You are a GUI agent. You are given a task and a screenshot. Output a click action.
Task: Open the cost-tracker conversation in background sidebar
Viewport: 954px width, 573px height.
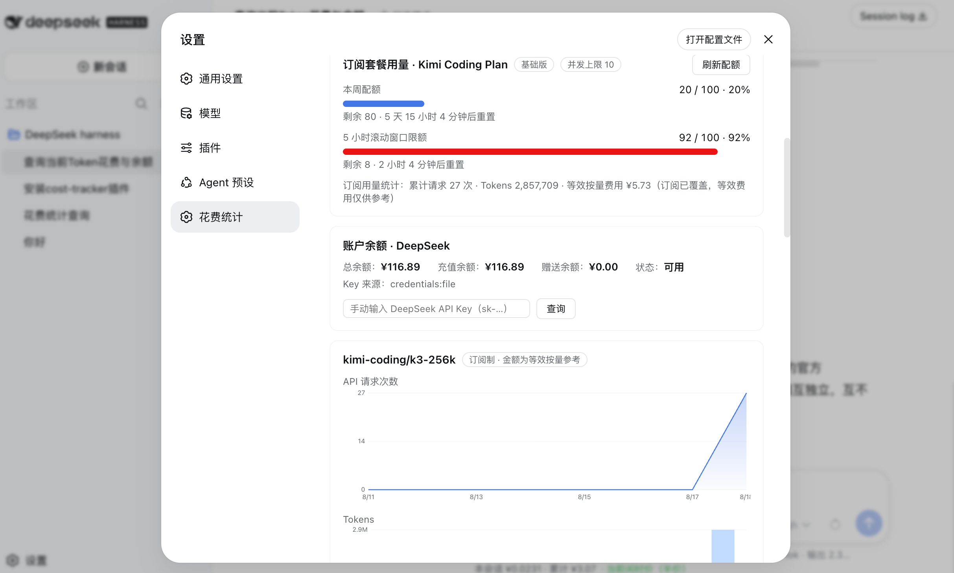76,189
